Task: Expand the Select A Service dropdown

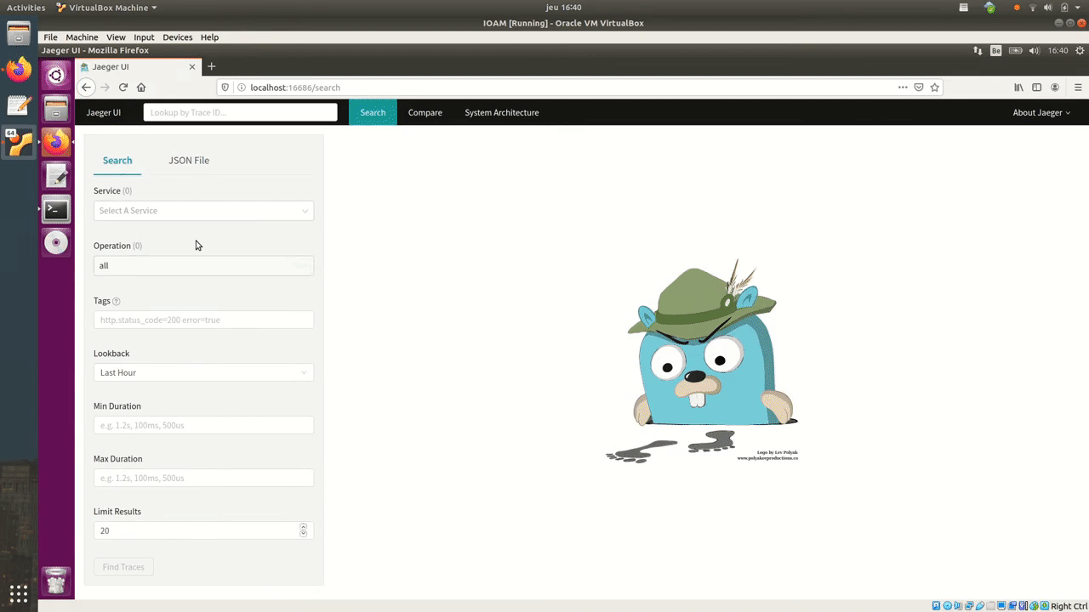Action: [x=203, y=211]
